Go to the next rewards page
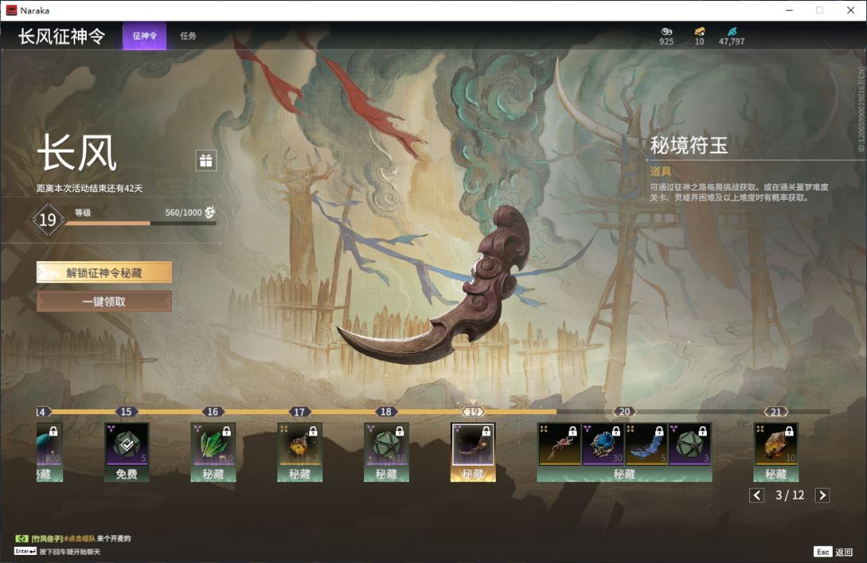 [x=822, y=495]
